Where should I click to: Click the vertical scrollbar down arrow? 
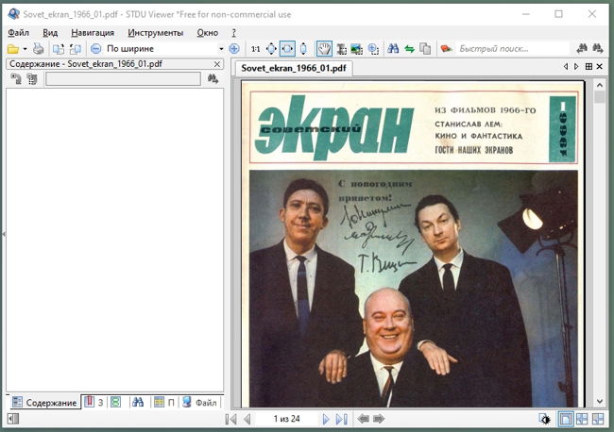(600, 402)
